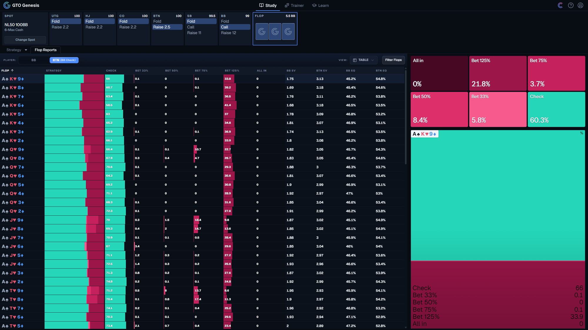Screen dimensions: 588x330
Task: Click the FLOP column sort arrow
Action: [x=12, y=70]
